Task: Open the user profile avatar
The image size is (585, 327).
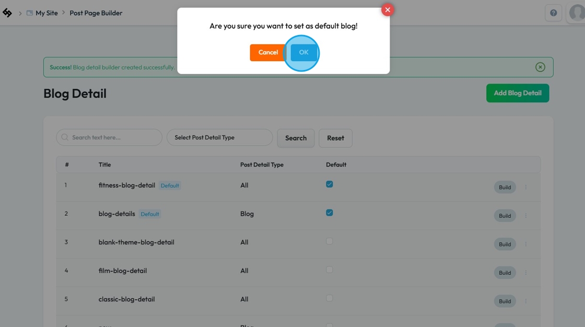Action: pyautogui.click(x=577, y=13)
